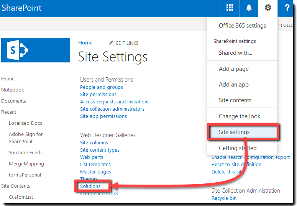Image resolution: width=297 pixels, height=206 pixels.
Task: Open the help question mark icon
Action: tap(287, 8)
